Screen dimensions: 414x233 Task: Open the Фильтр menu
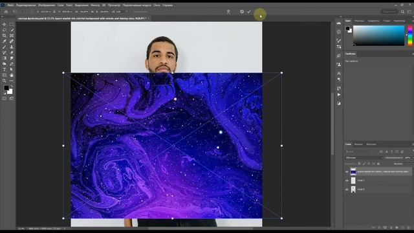[x=95, y=5]
